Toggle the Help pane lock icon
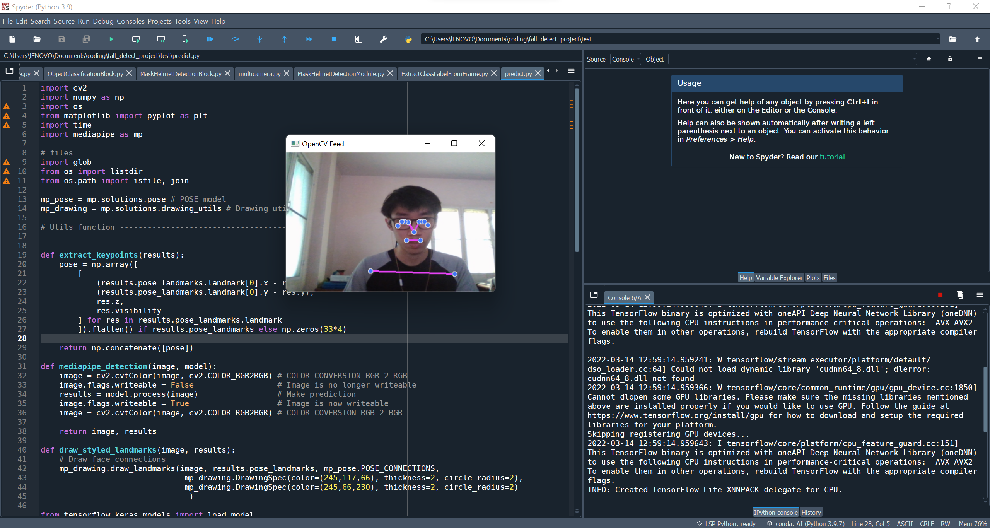 [950, 59]
